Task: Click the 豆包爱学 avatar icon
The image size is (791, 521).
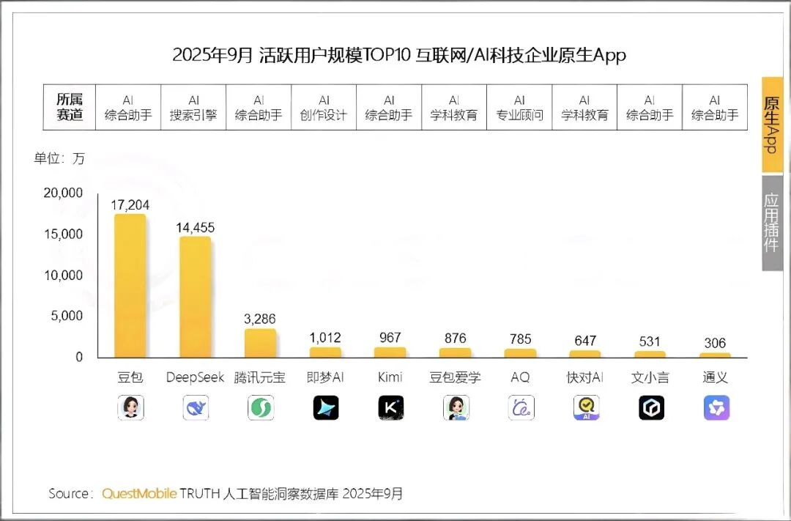Action: (x=455, y=407)
